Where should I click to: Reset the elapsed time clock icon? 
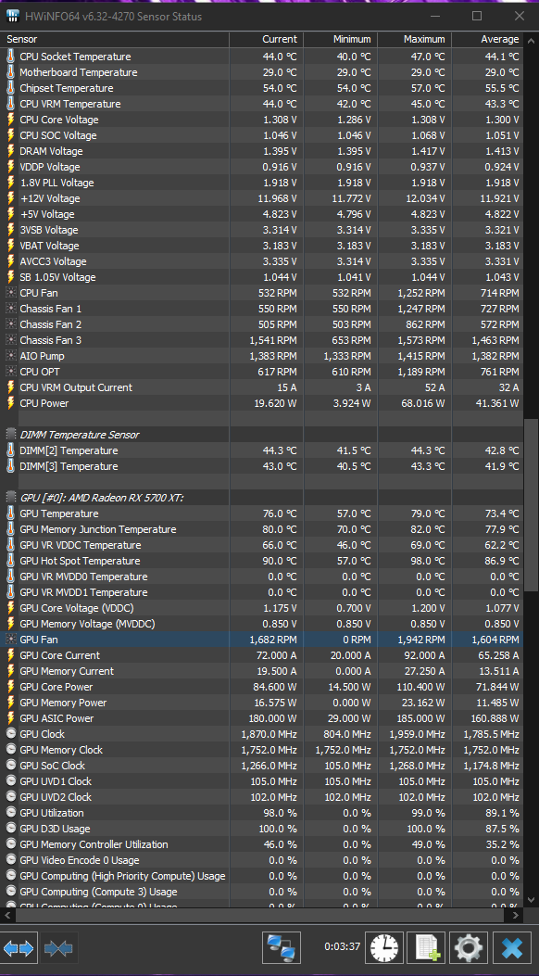(384, 948)
